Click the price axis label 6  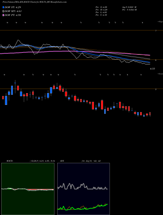(x=156, y=60)
